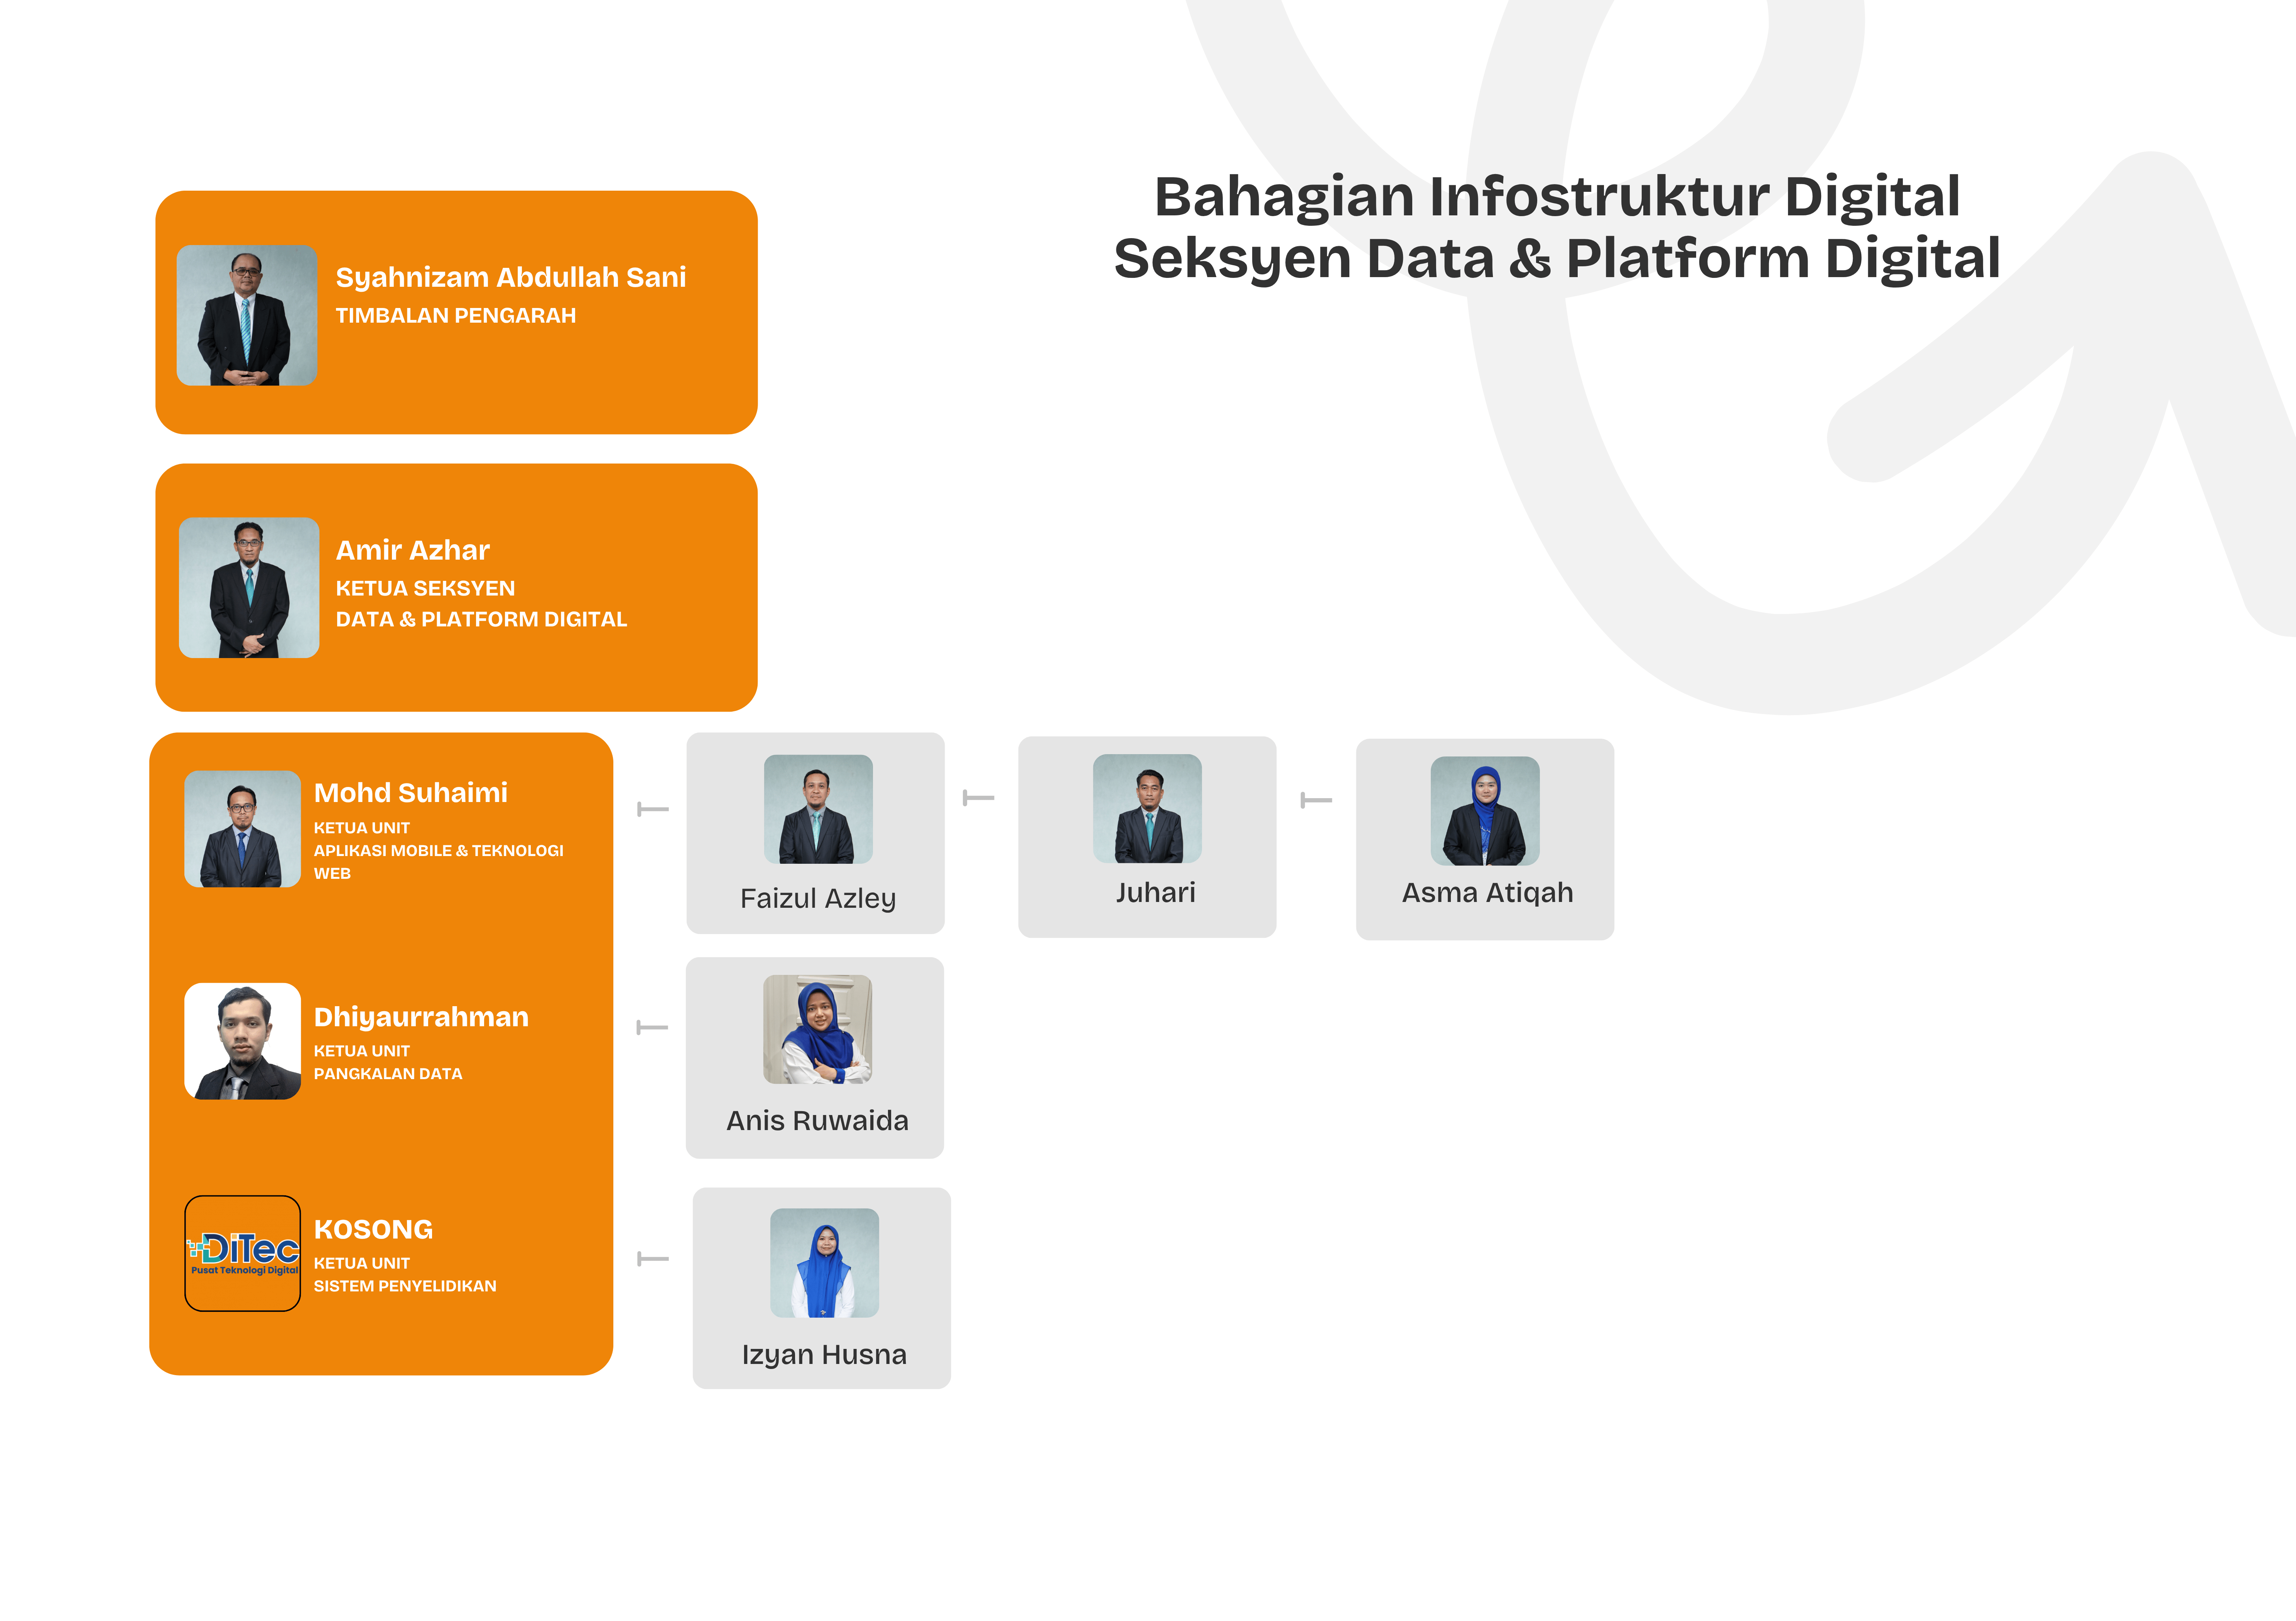Select the "PANGKALAN DATA" unit text
This screenshot has width=2296, height=1621.
[x=388, y=1074]
